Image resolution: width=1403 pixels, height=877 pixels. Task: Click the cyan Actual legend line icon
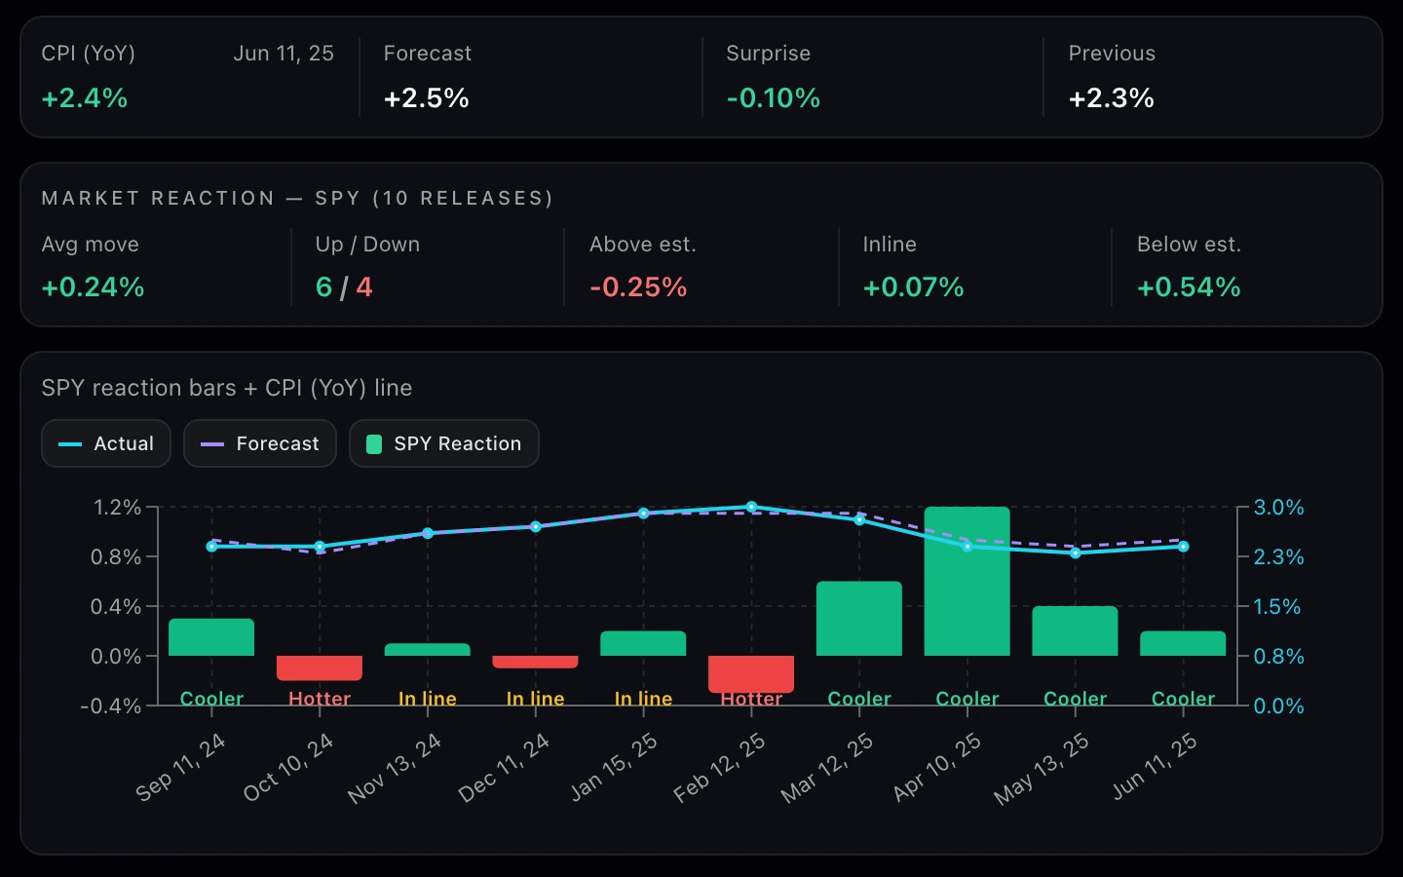[70, 444]
